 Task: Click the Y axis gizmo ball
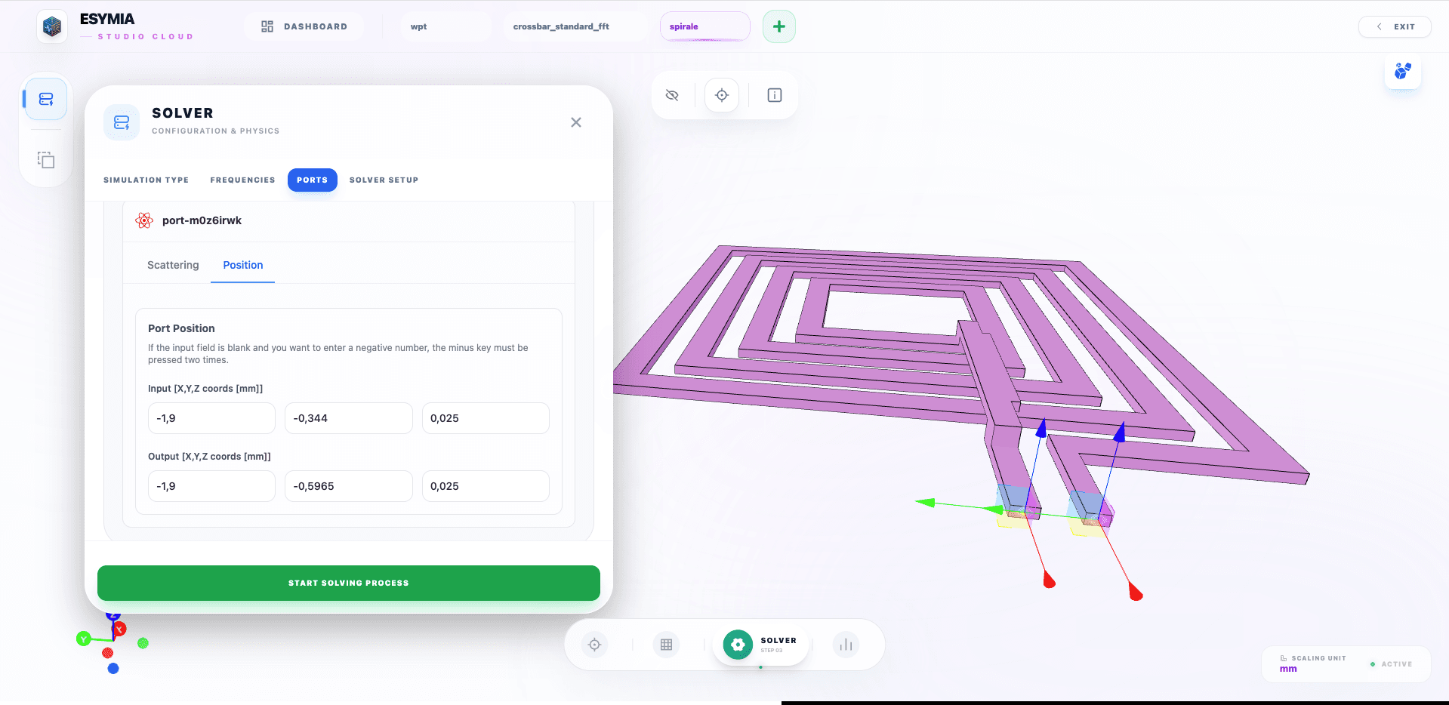tap(83, 639)
